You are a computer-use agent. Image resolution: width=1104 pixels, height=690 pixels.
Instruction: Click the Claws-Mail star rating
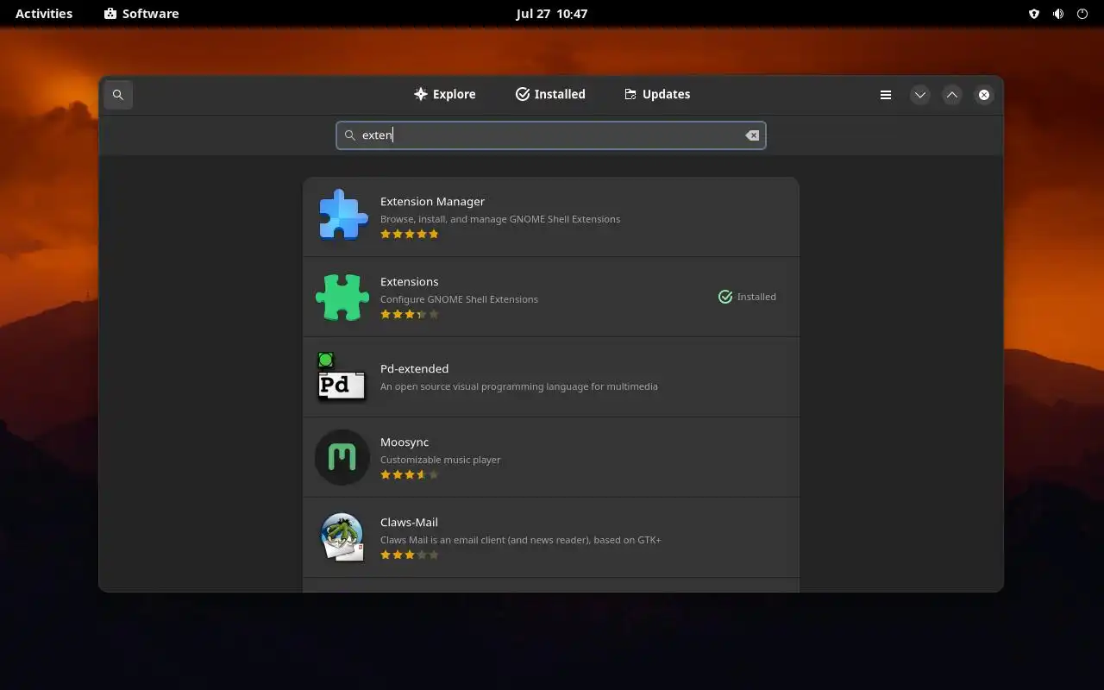point(410,555)
